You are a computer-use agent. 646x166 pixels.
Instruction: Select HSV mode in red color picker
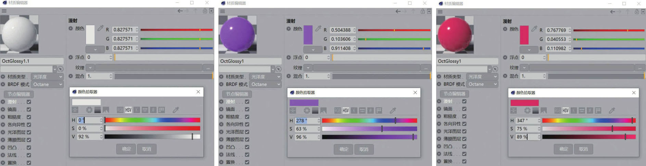pos(566,111)
